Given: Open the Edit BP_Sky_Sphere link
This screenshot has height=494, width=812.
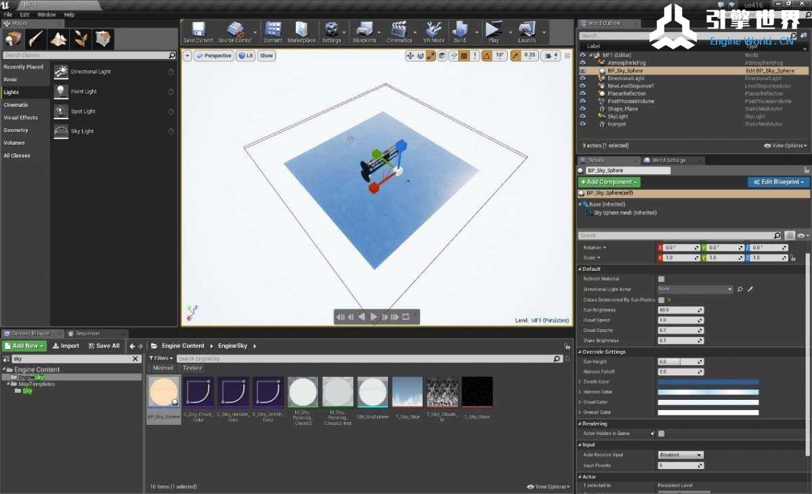Looking at the screenshot, I should (770, 70).
